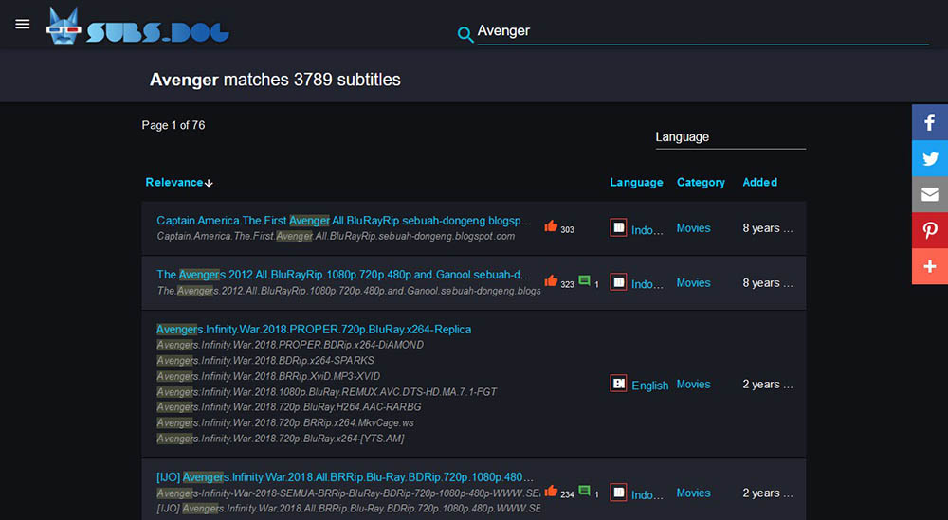
Task: Sort by Category column header
Action: pos(701,182)
